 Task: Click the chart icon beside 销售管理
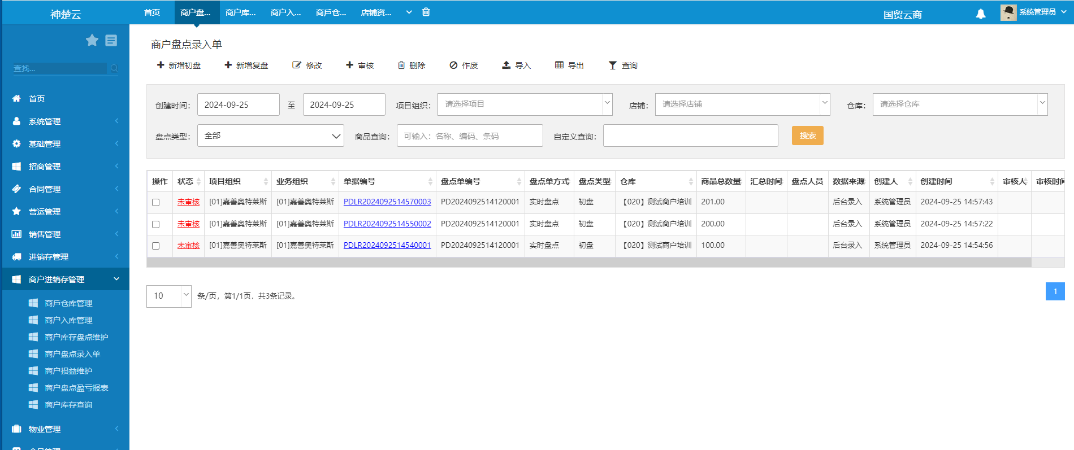16,234
